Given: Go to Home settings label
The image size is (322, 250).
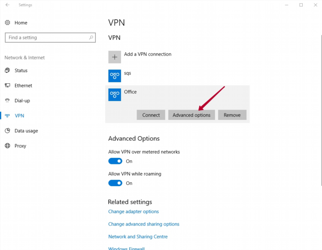Looking at the screenshot, I should coord(21,23).
